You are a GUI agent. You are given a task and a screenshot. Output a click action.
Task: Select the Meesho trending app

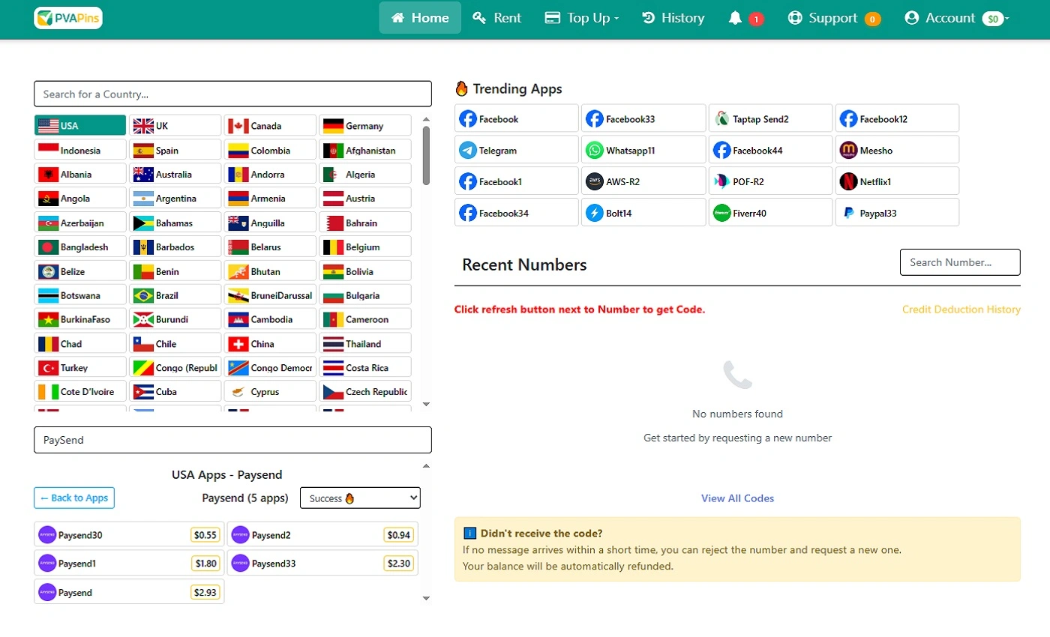(897, 150)
